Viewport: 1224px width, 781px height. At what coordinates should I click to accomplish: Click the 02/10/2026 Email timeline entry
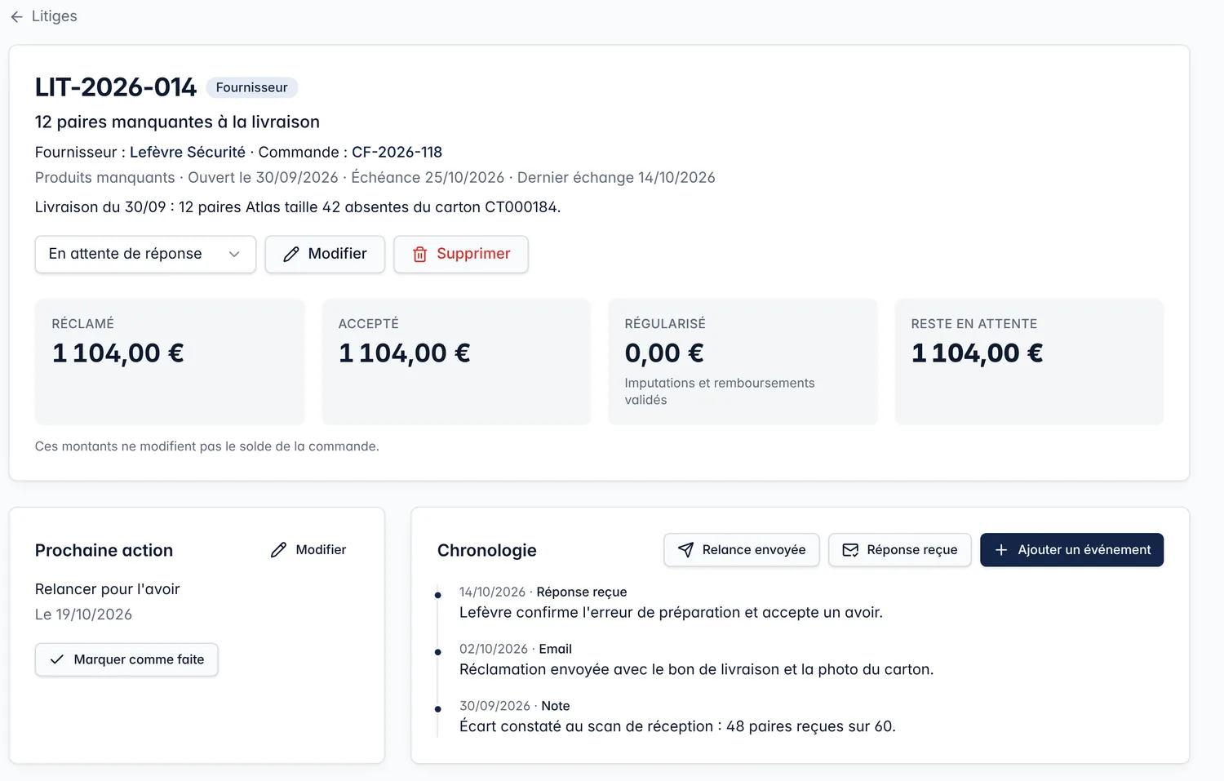(x=696, y=659)
